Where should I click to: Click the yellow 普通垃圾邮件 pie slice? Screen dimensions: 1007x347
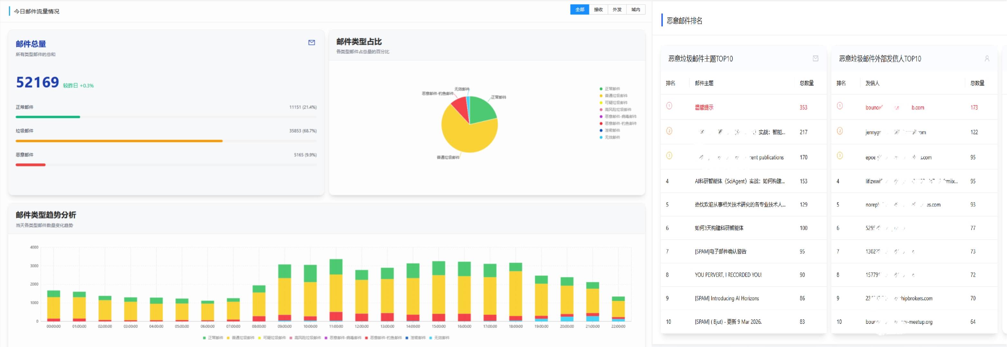[465, 137]
